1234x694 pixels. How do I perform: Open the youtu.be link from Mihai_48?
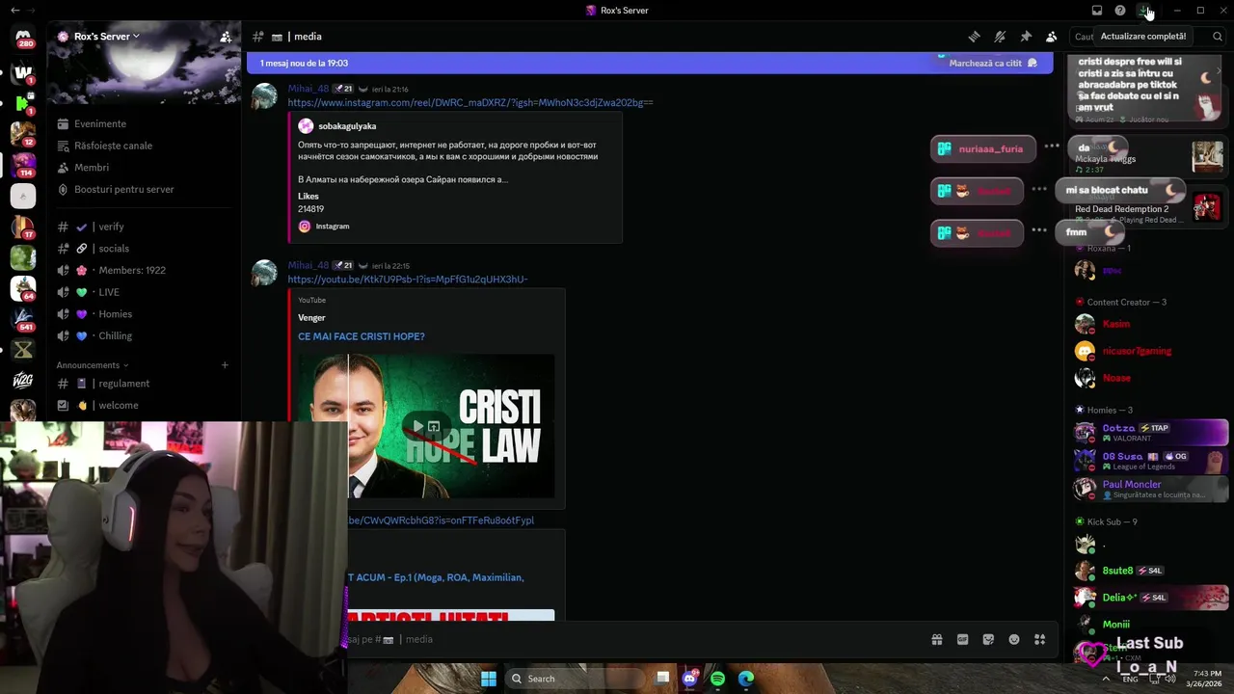pos(408,280)
